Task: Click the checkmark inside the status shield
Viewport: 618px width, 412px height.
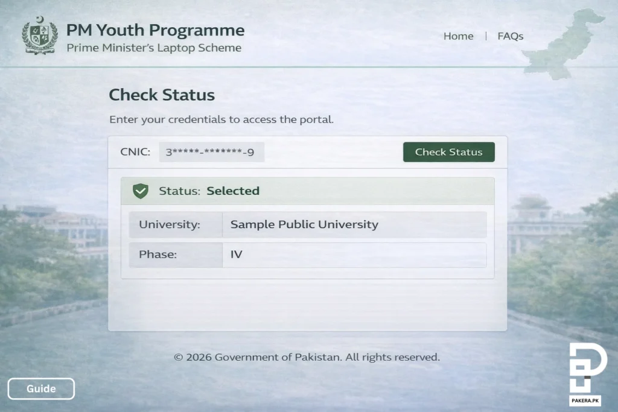Action: pos(141,189)
